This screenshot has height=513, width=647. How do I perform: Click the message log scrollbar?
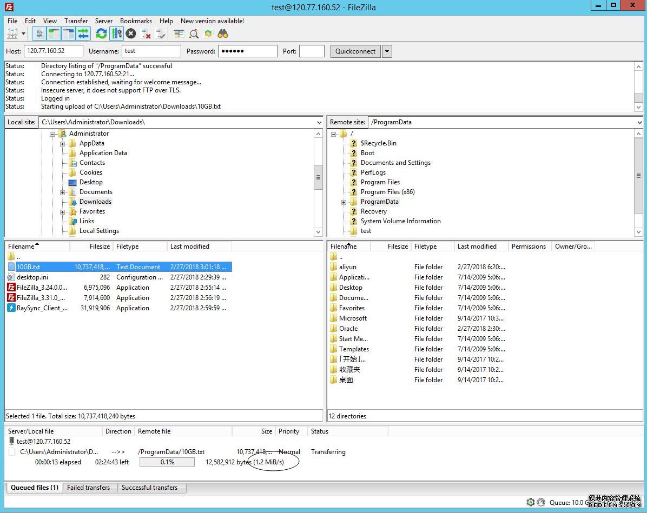point(638,86)
